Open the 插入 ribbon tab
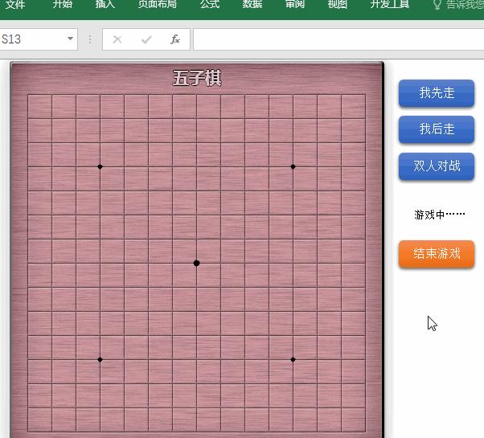The image size is (484, 438). point(105,4)
